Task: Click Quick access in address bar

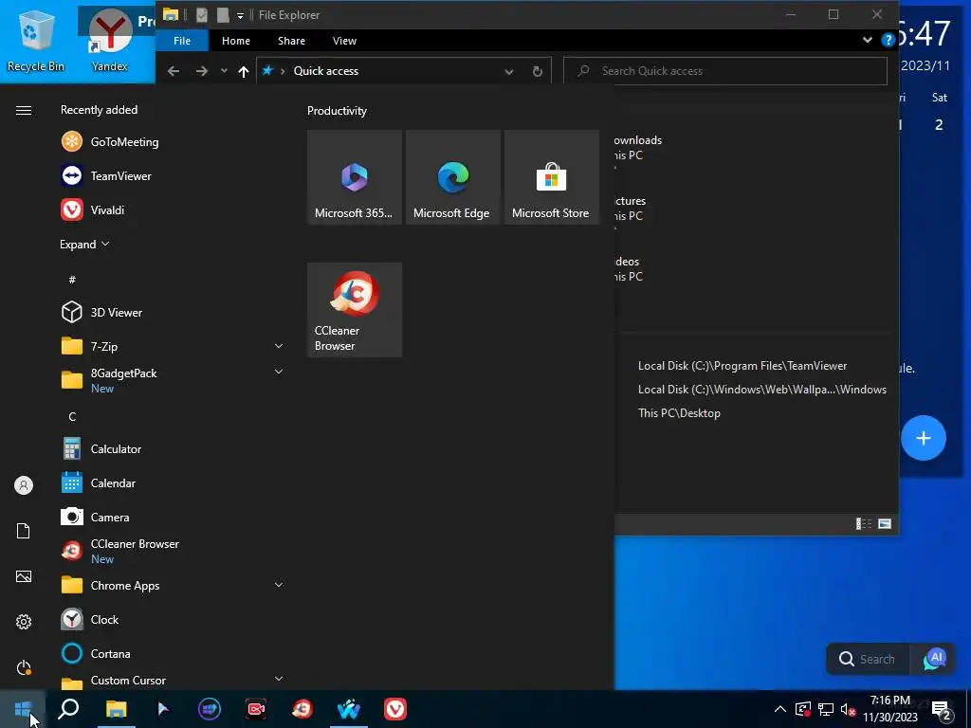Action: tap(326, 71)
